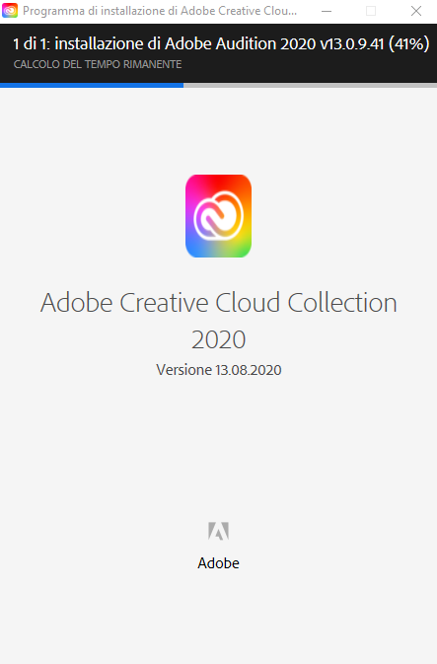The width and height of the screenshot is (437, 664).
Task: Click the 2020 heading line
Action: pos(219,339)
